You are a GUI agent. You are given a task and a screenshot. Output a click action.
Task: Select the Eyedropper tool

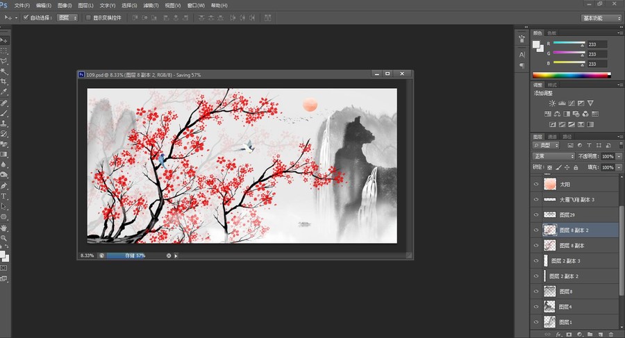point(4,92)
